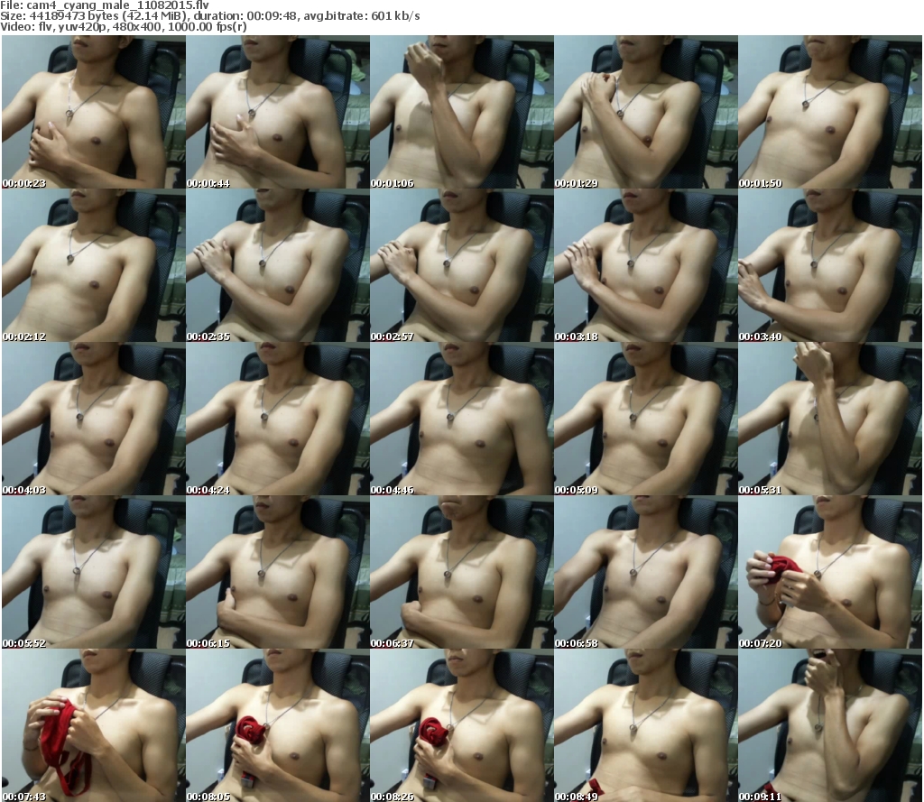Pick the thumbnail stamped 00:02:35
The height and width of the screenshot is (802, 924).
tap(278, 265)
